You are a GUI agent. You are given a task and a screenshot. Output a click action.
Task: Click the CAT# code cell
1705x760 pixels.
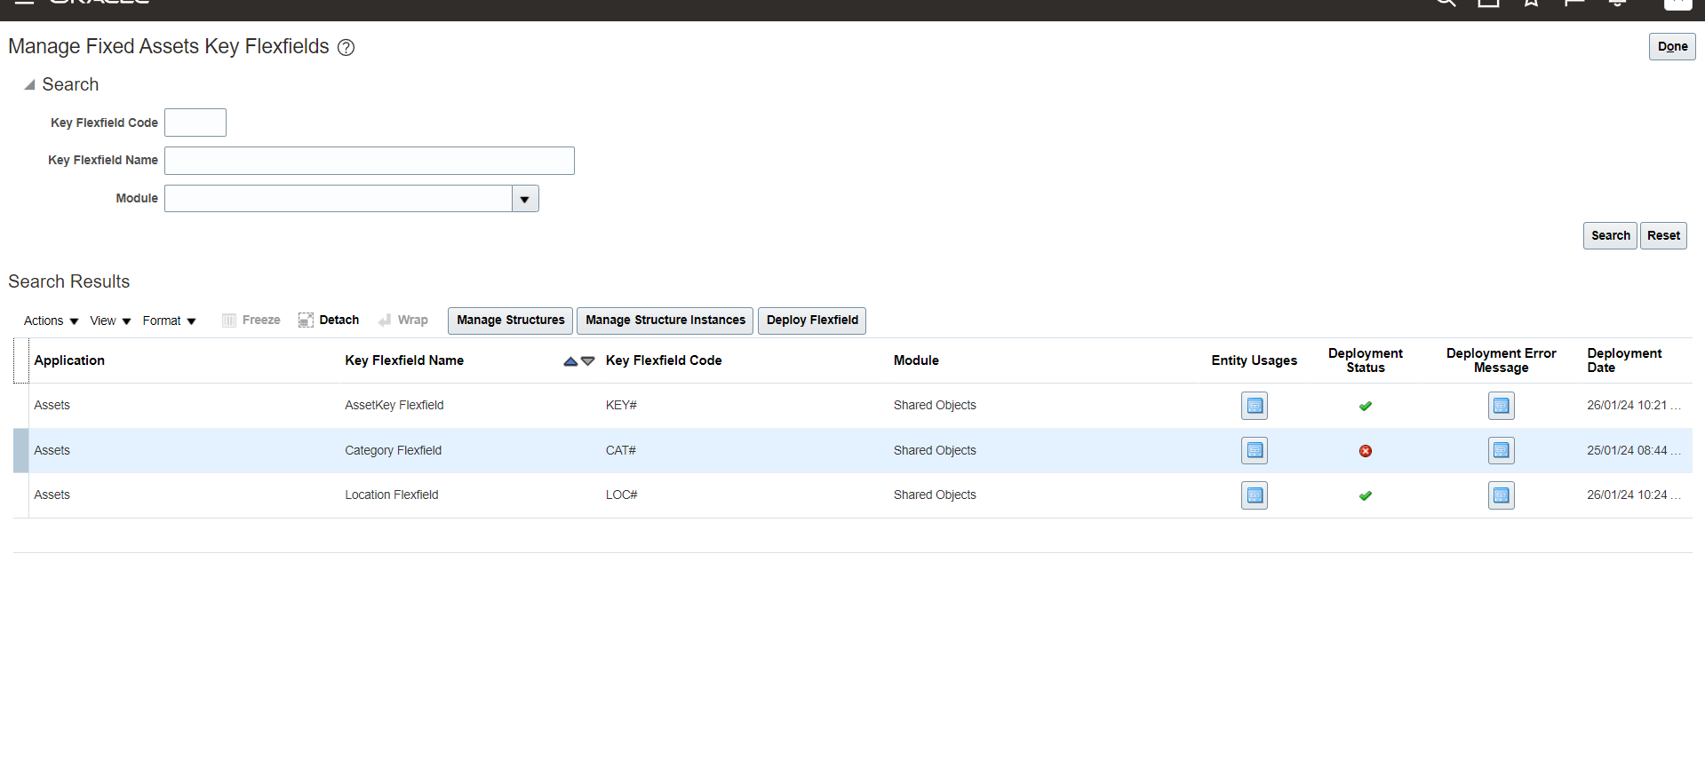(x=621, y=451)
